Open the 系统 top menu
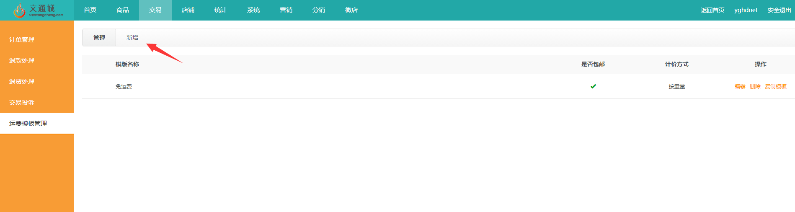Image resolution: width=795 pixels, height=212 pixels. click(x=253, y=10)
